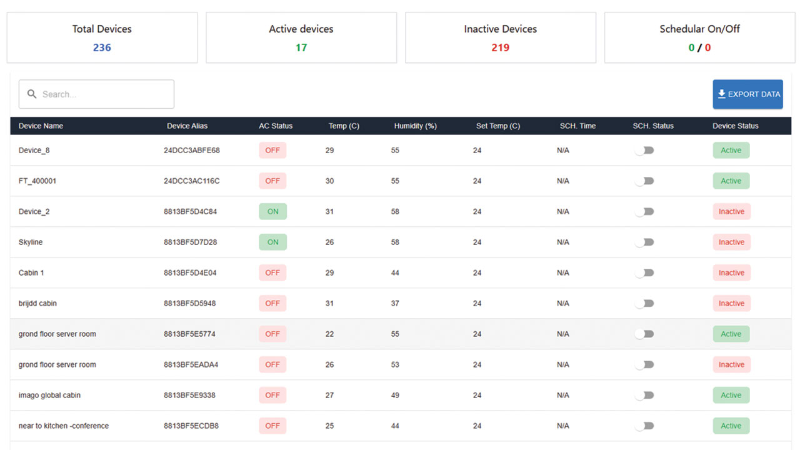Enable schedule switch for Skyline
Screen dimensions: 800x450
(x=644, y=242)
